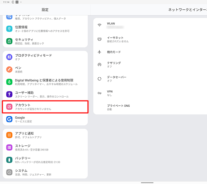The height and width of the screenshot is (184, 207).
Task: Select the WLAN network row
Action: click(150, 25)
